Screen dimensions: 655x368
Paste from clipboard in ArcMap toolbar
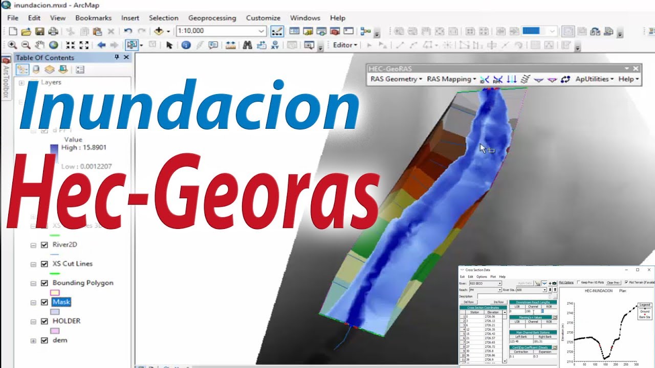[97, 31]
